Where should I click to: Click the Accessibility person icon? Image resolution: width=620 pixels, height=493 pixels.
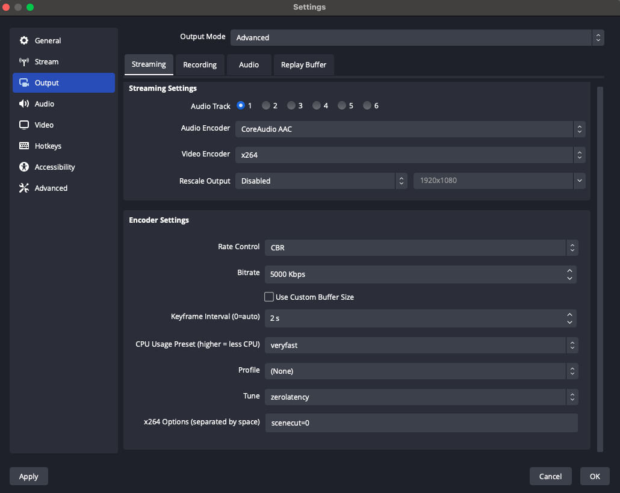tap(24, 167)
